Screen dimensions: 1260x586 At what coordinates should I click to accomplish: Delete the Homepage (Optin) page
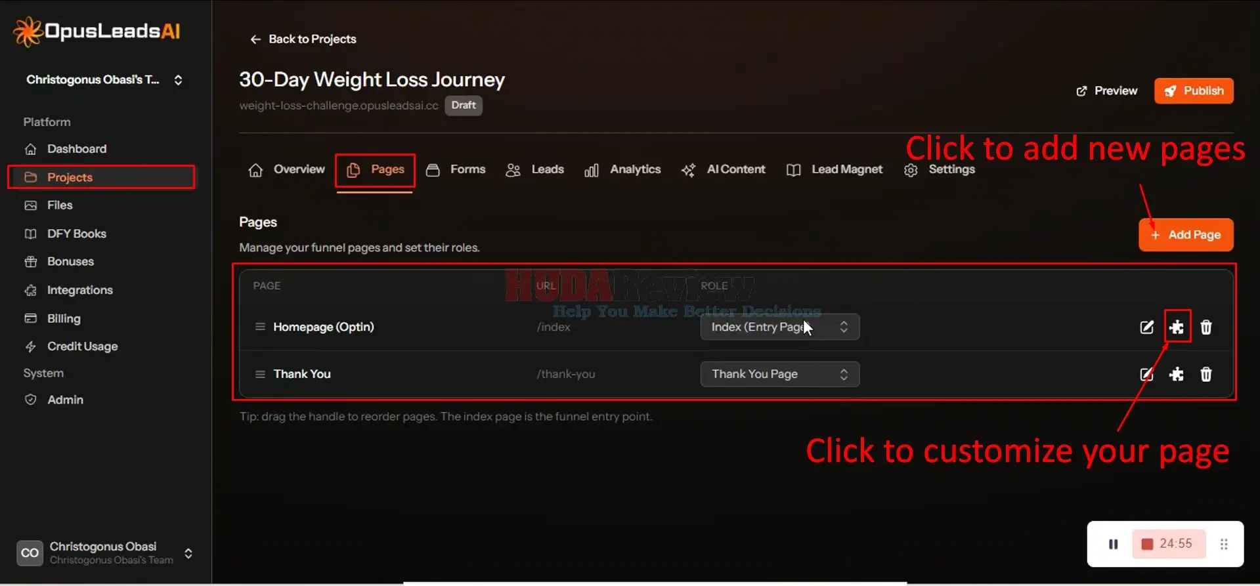(x=1206, y=327)
